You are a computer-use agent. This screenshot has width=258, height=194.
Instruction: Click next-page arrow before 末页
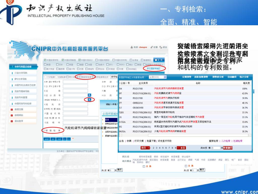178,148
